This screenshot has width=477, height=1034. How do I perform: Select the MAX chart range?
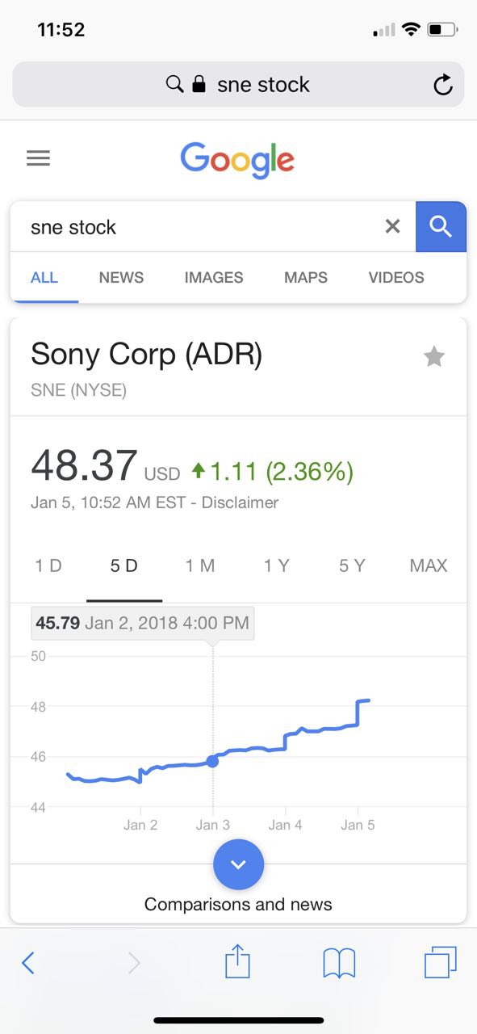click(429, 565)
